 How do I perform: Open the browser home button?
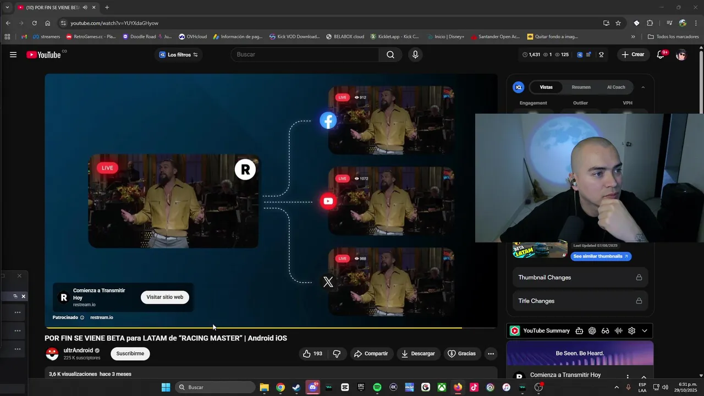click(48, 23)
